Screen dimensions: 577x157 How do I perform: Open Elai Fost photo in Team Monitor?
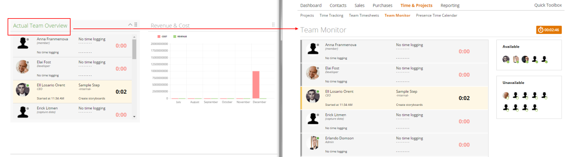(312, 72)
